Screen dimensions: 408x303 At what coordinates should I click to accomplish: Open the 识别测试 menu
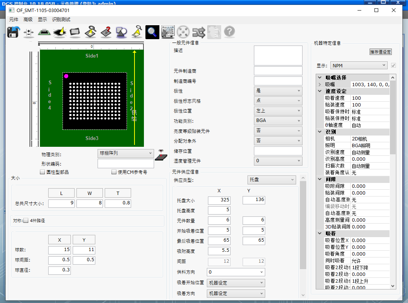tap(61, 20)
